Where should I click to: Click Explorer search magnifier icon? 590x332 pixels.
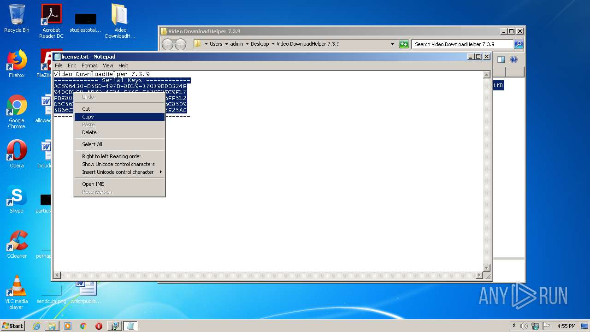(519, 44)
